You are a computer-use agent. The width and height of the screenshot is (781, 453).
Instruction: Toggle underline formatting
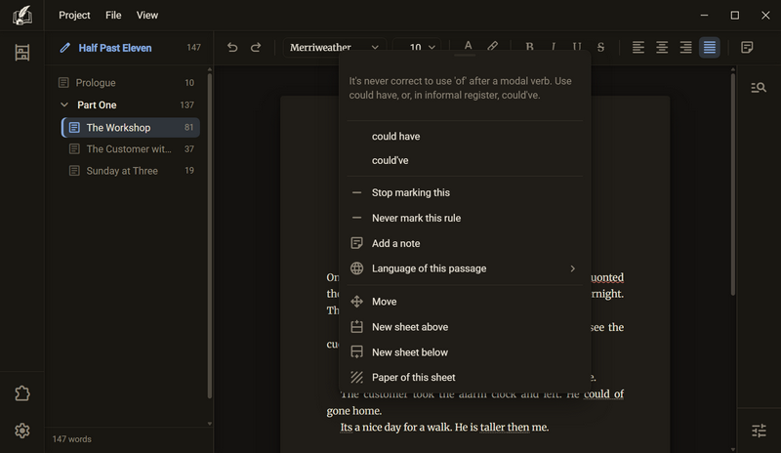[x=577, y=47]
